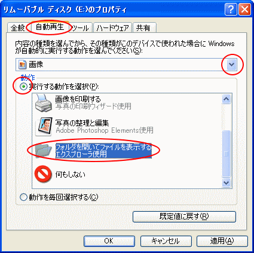This screenshot has height=253, width=254.
Task: Click the action list scroll down arrow
Action: pyautogui.click(x=226, y=182)
